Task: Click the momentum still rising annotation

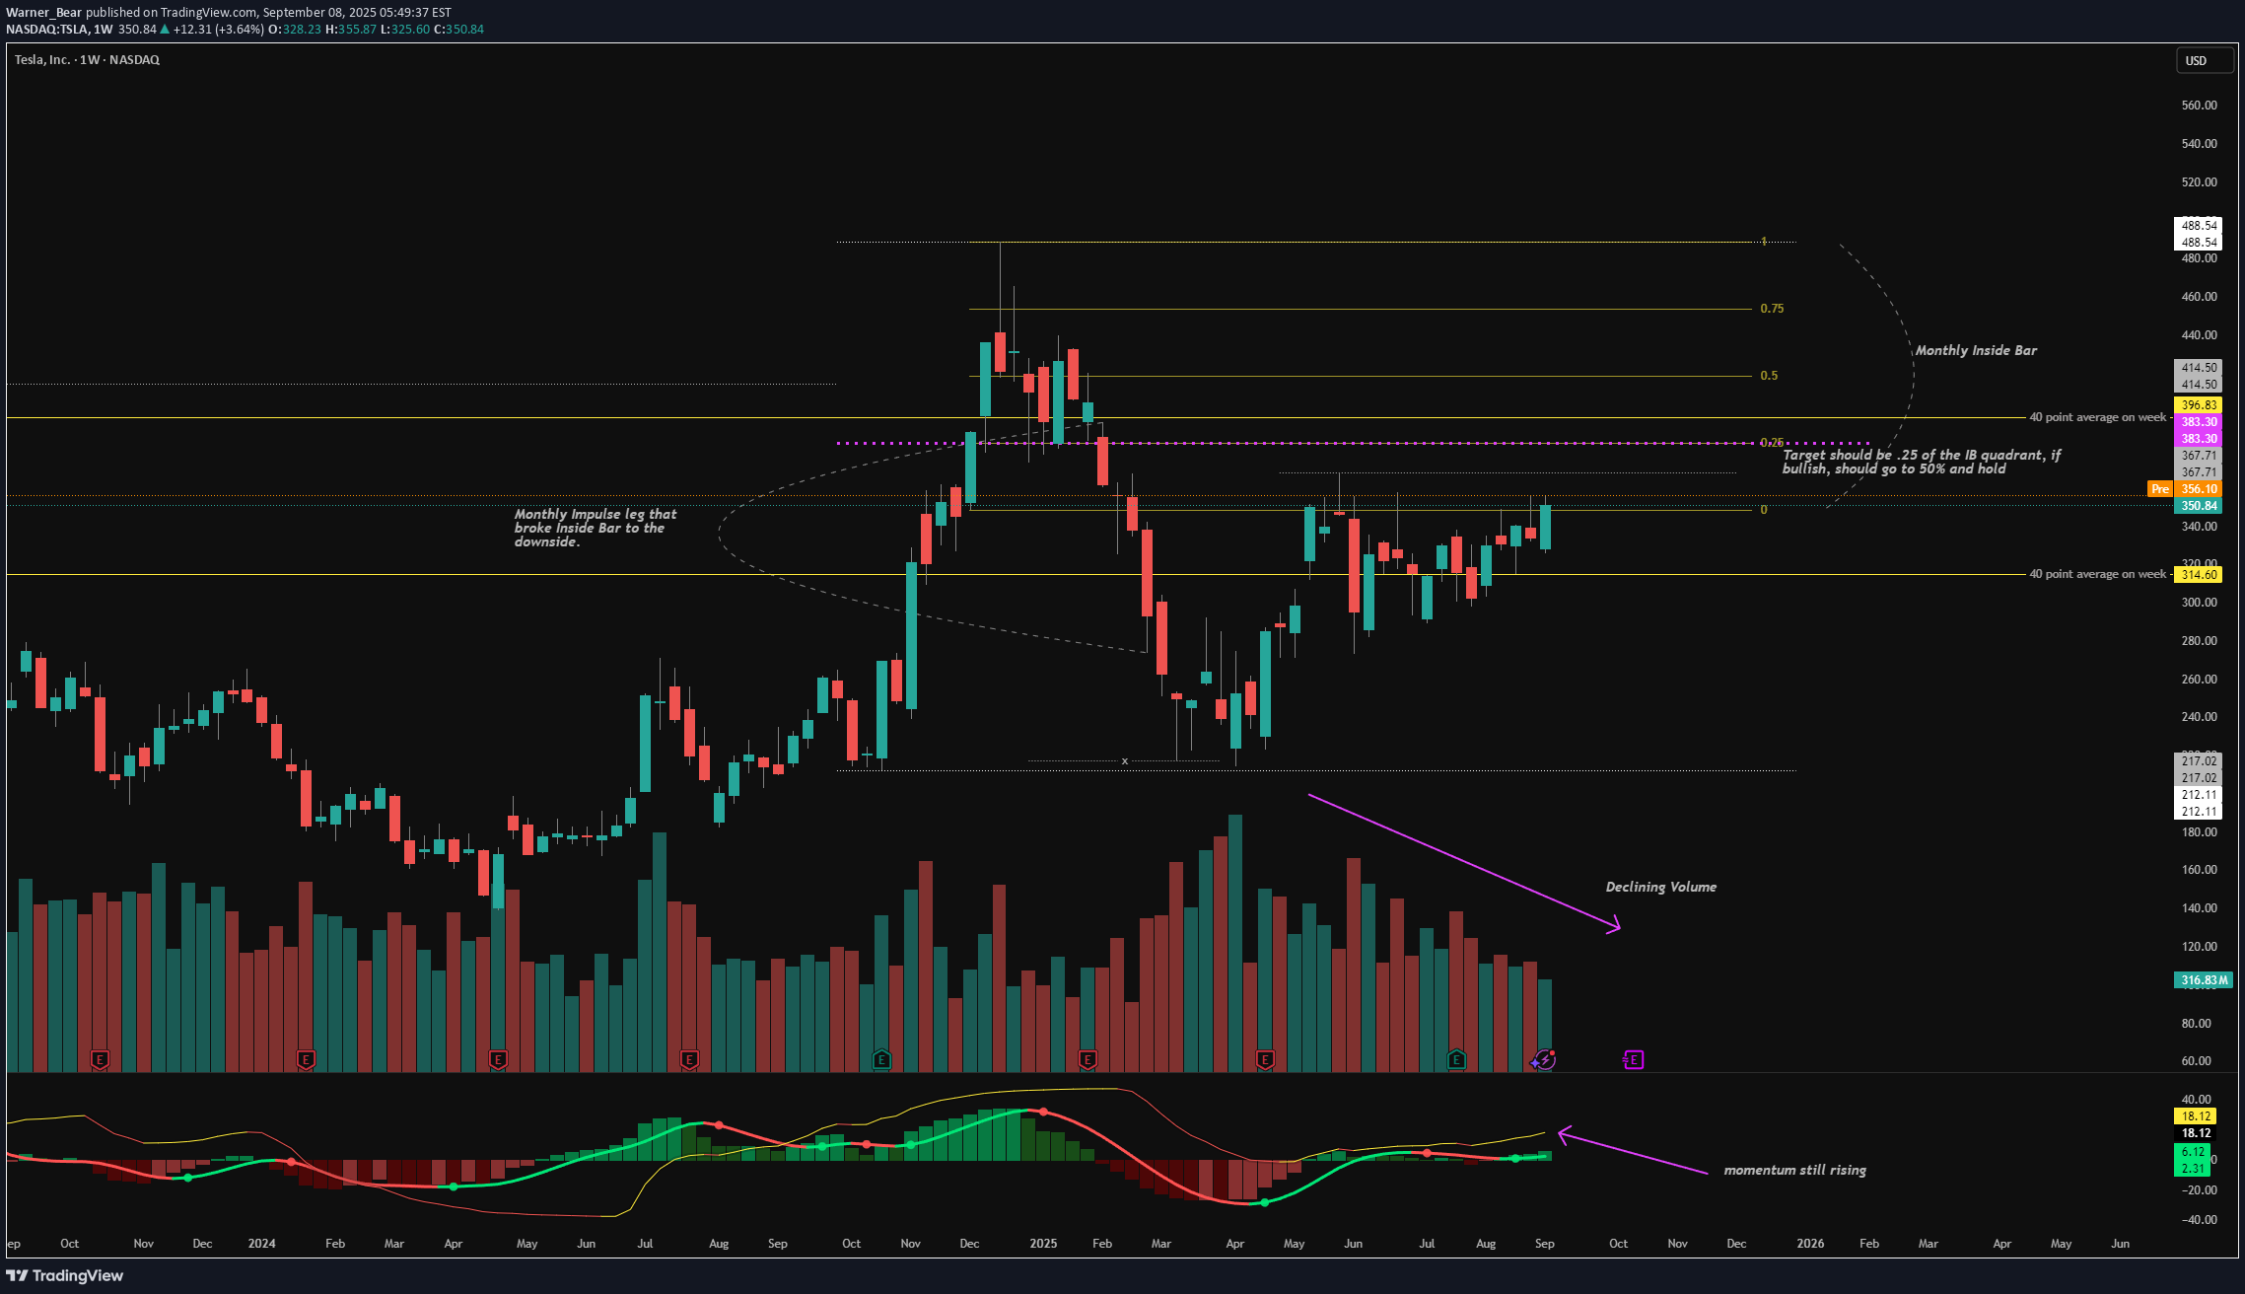Action: click(x=1794, y=1171)
